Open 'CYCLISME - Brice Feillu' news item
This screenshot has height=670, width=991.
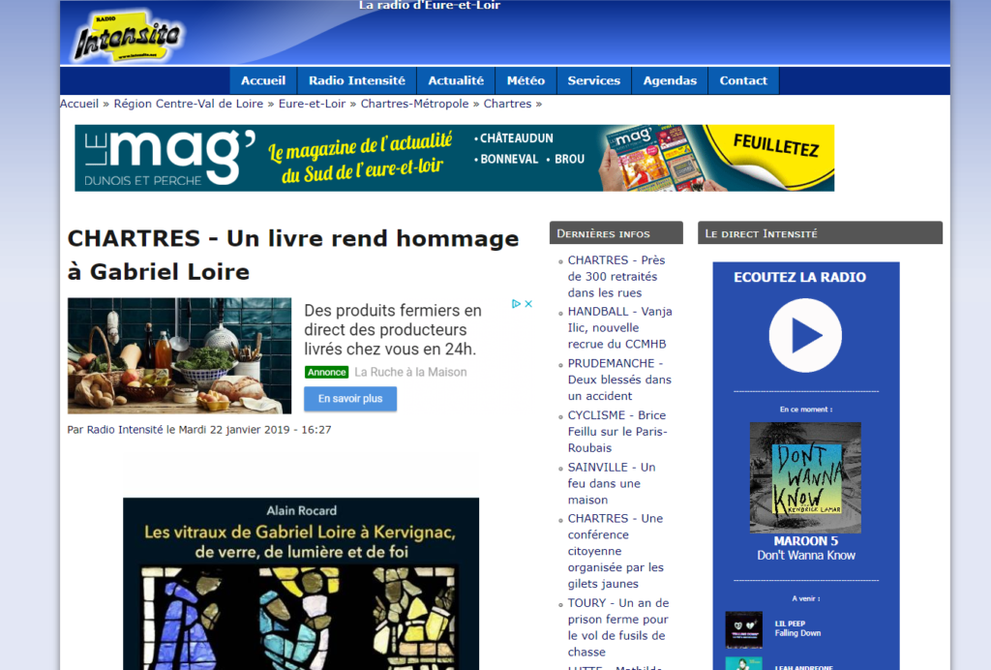617,432
